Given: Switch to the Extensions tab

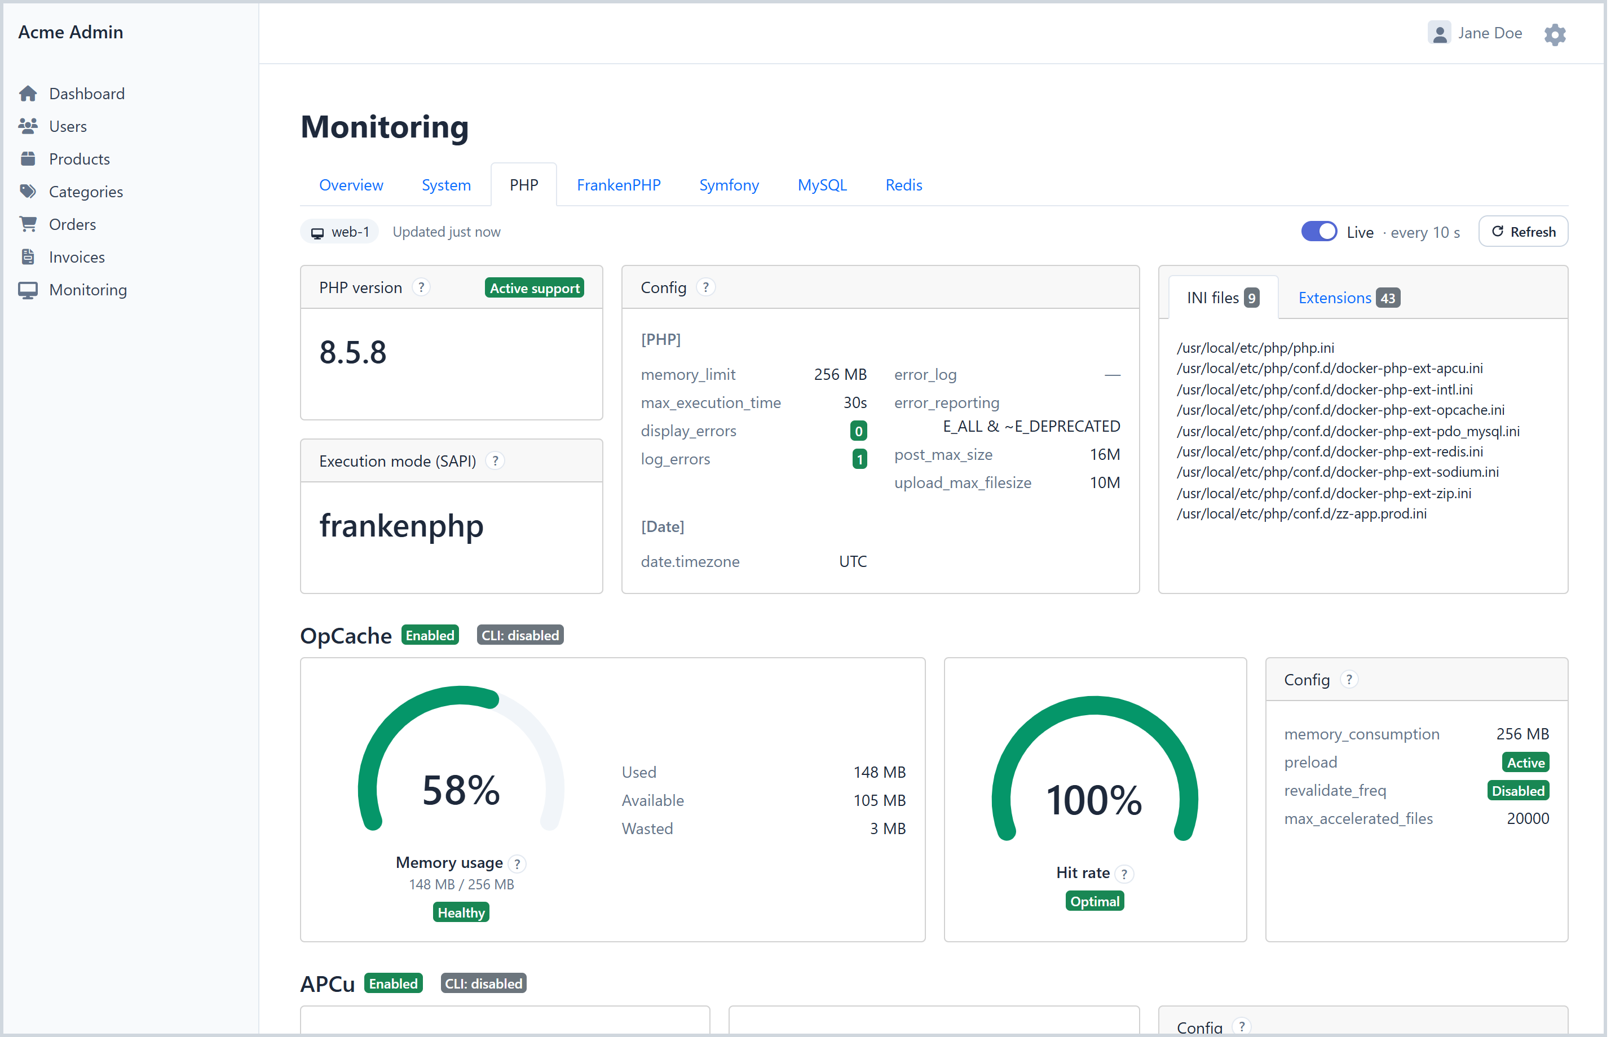Looking at the screenshot, I should pyautogui.click(x=1348, y=298).
